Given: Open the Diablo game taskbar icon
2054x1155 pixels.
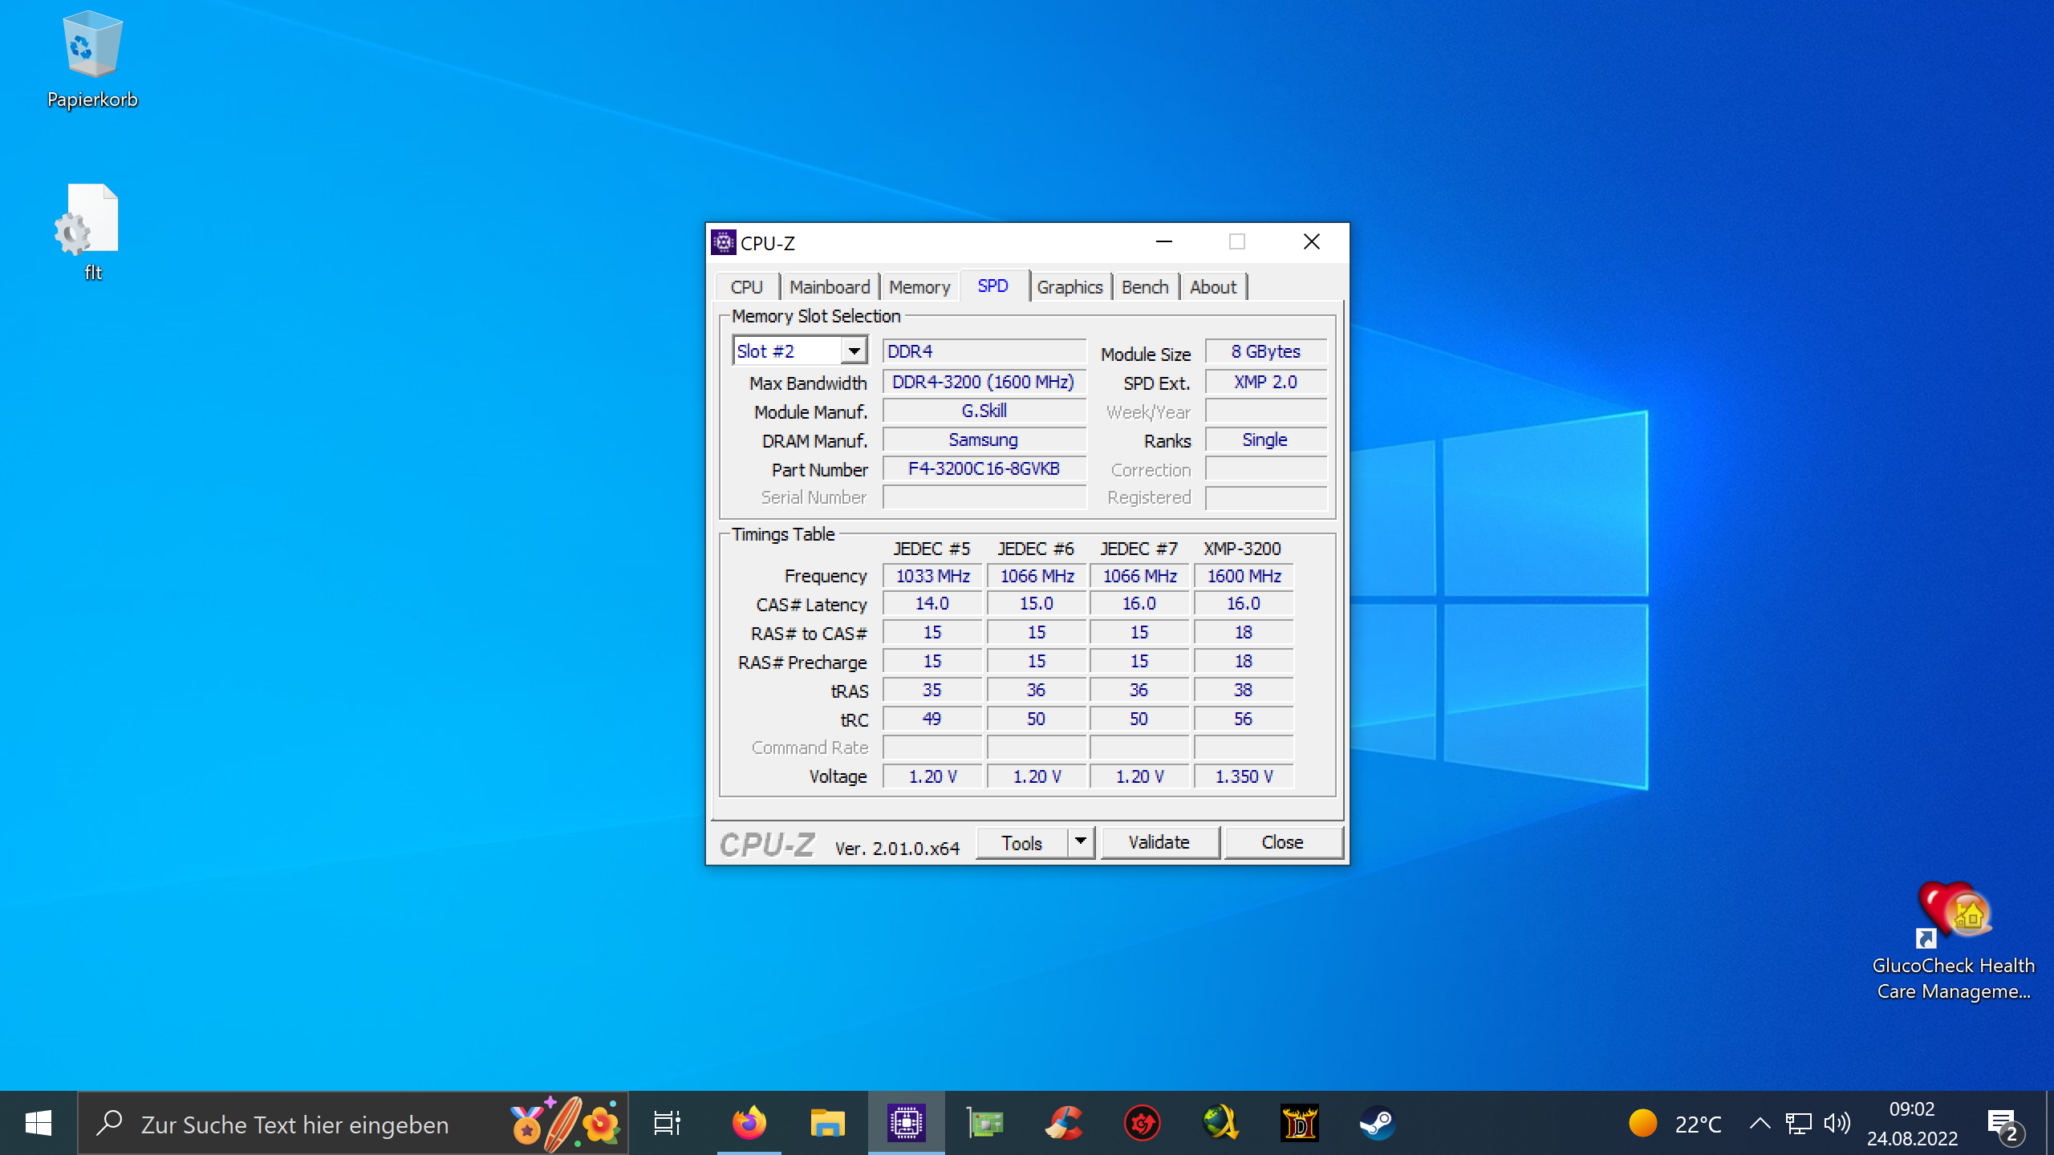Looking at the screenshot, I should [1299, 1123].
